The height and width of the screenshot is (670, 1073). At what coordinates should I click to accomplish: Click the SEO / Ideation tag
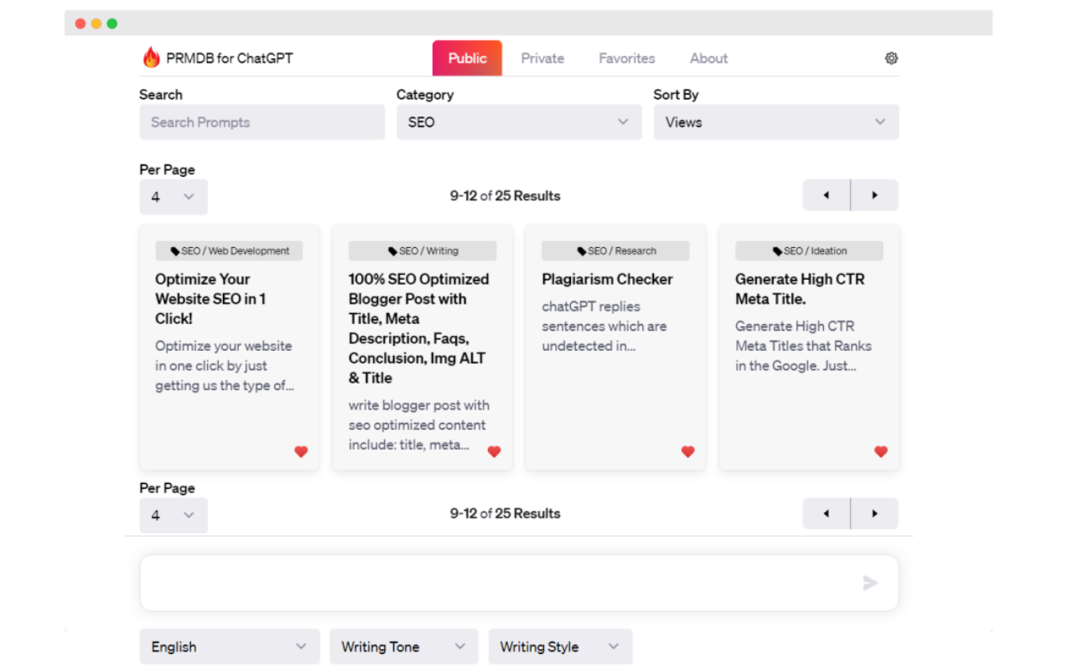coord(809,250)
